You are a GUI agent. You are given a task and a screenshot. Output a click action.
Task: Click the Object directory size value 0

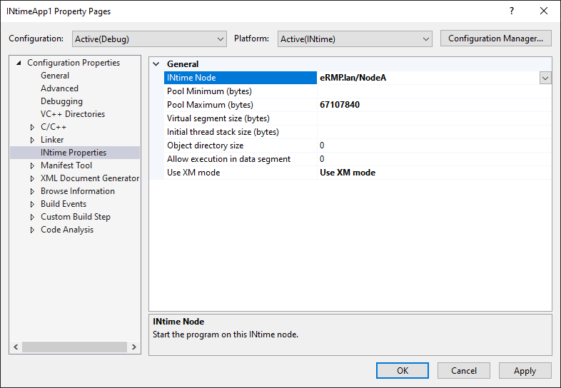tap(435, 145)
